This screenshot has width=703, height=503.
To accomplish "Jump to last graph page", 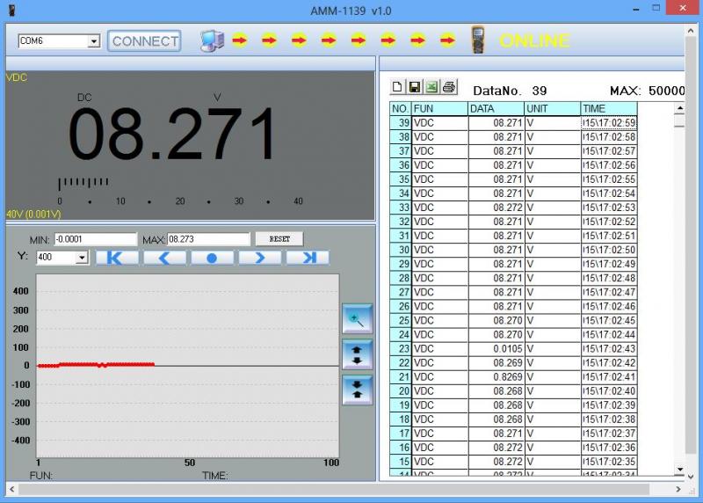I will coord(308,258).
